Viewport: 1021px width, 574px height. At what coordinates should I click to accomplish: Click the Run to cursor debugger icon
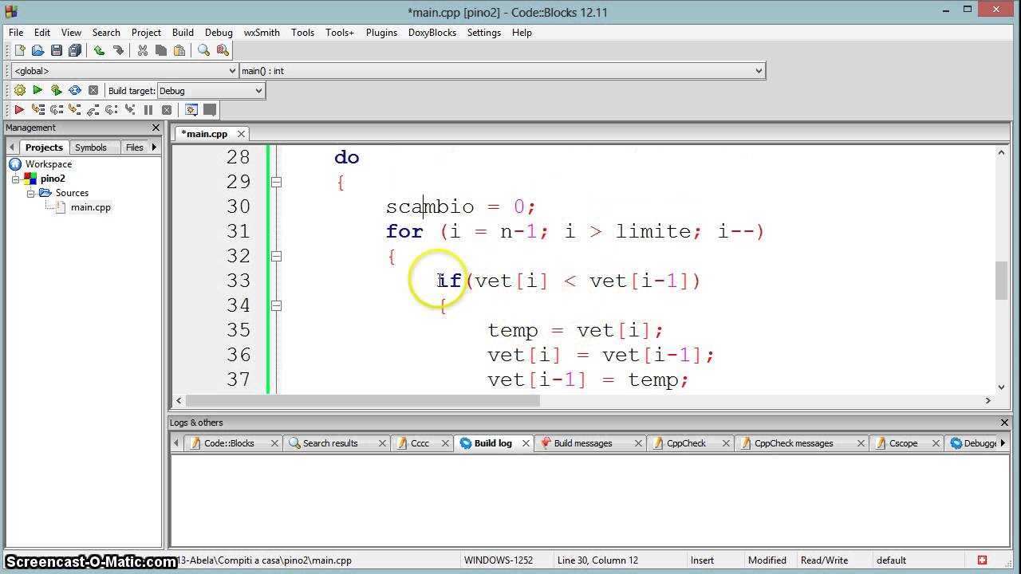37,110
